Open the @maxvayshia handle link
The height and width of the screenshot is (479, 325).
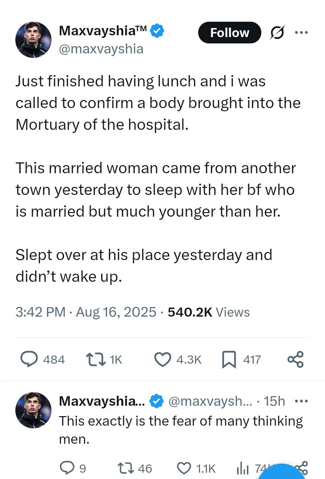coord(101,48)
